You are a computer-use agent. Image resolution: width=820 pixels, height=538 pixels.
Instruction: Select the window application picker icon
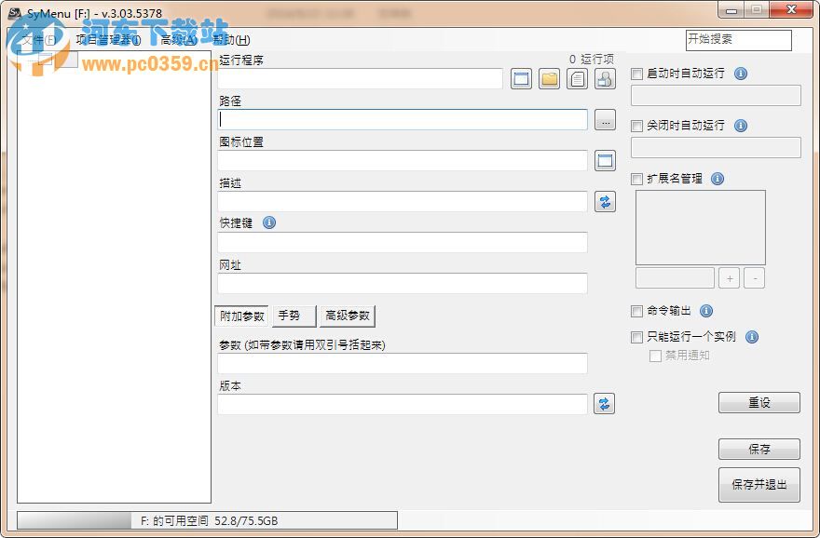522,78
